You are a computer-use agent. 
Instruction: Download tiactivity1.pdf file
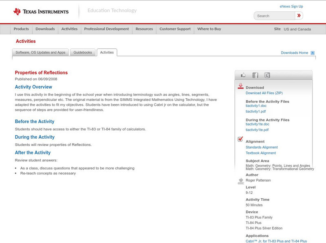pos(256,112)
